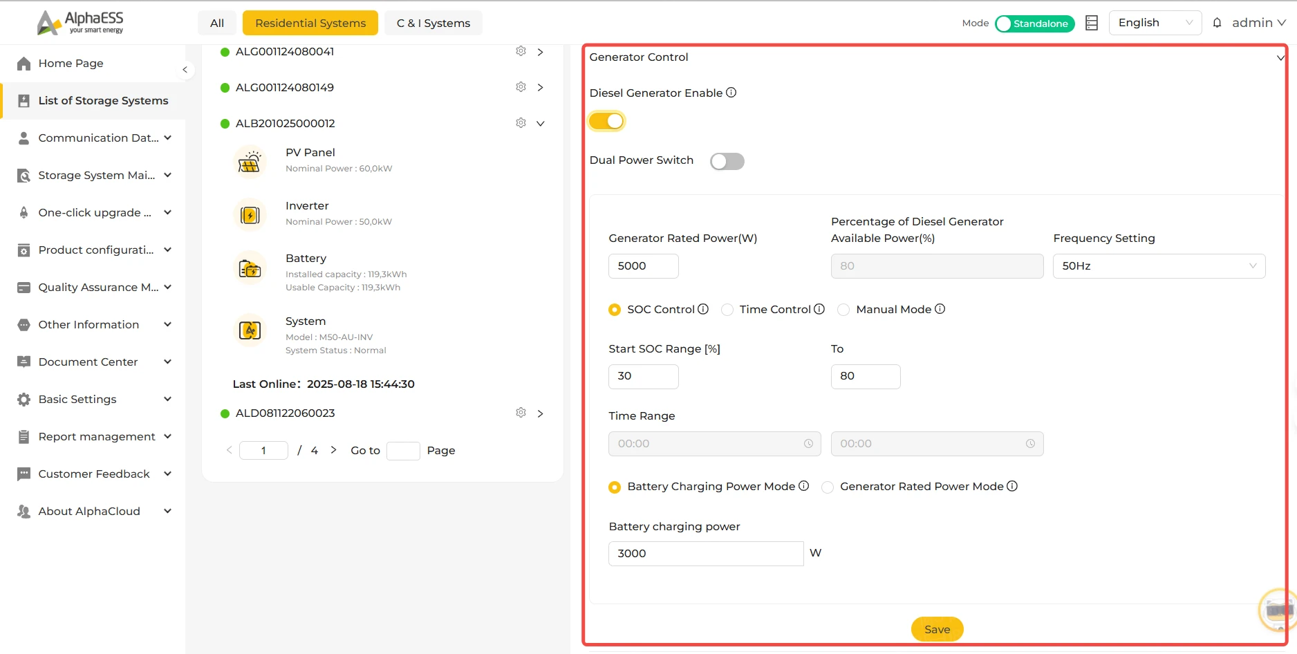Image resolution: width=1297 pixels, height=654 pixels.
Task: Switch to C & I Systems tab
Action: click(433, 23)
